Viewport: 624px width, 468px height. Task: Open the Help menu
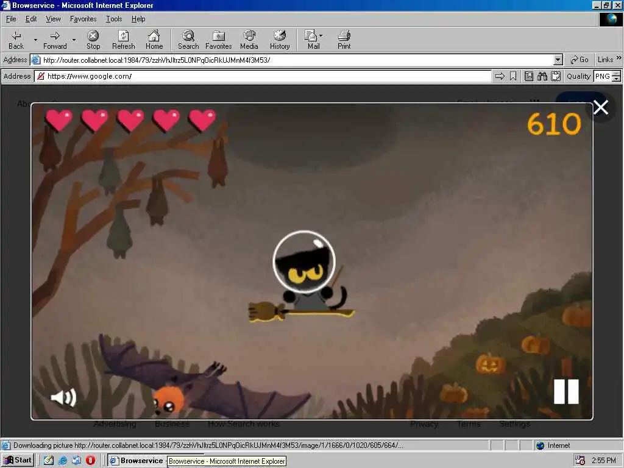point(138,19)
